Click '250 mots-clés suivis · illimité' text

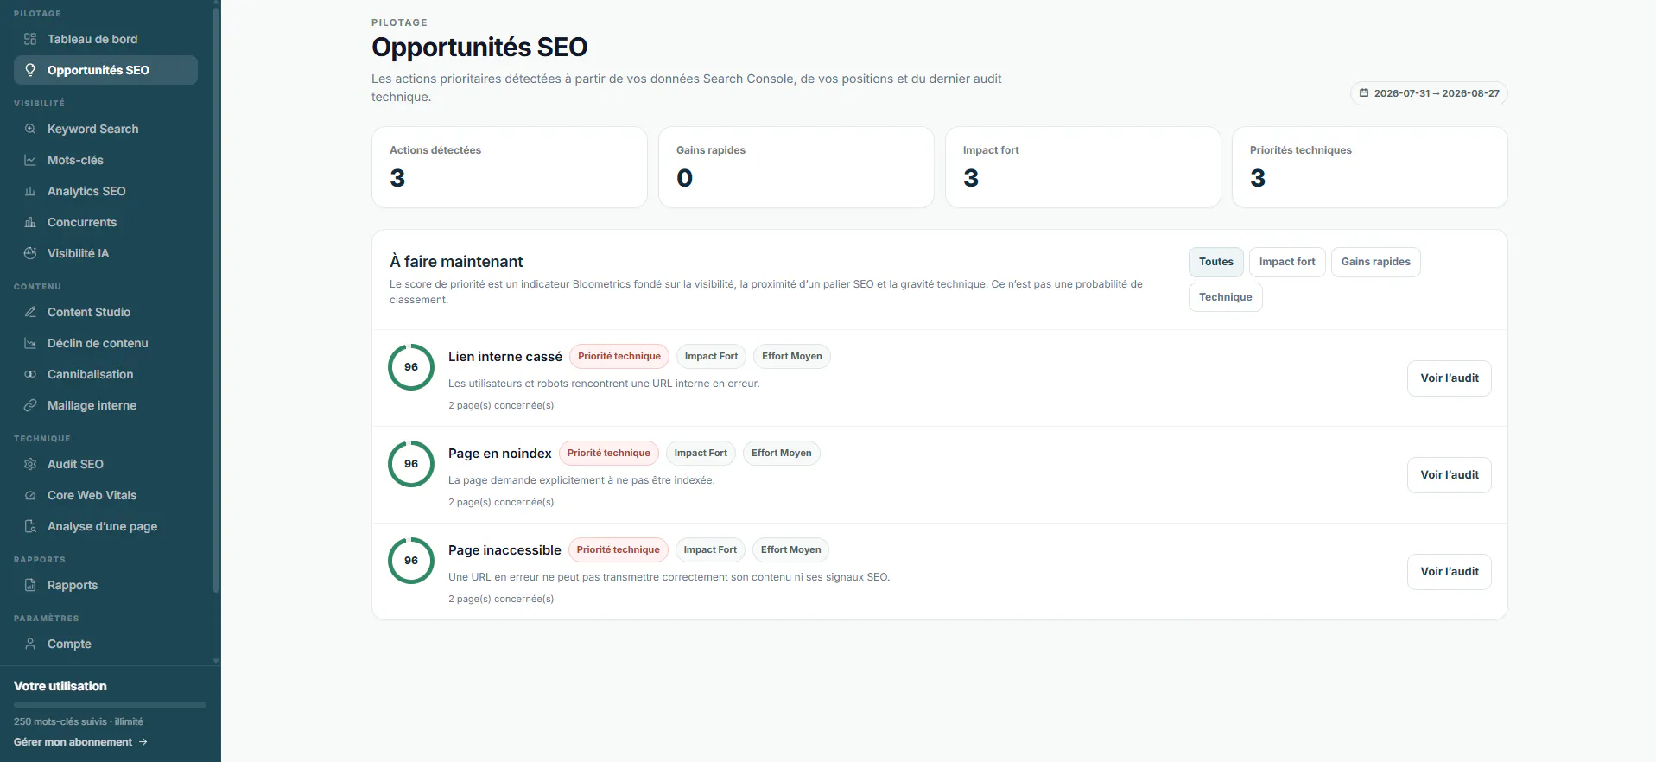click(x=79, y=721)
